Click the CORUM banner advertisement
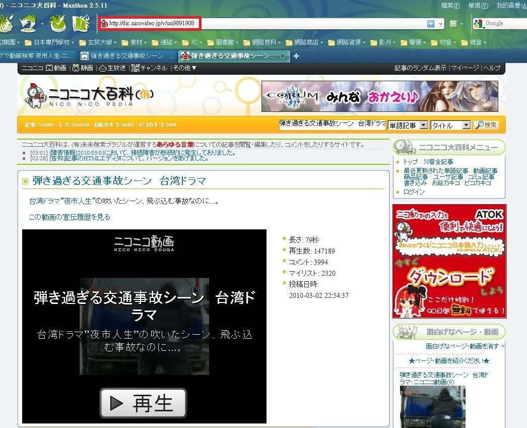This screenshot has width=527, height=428. coord(380,96)
